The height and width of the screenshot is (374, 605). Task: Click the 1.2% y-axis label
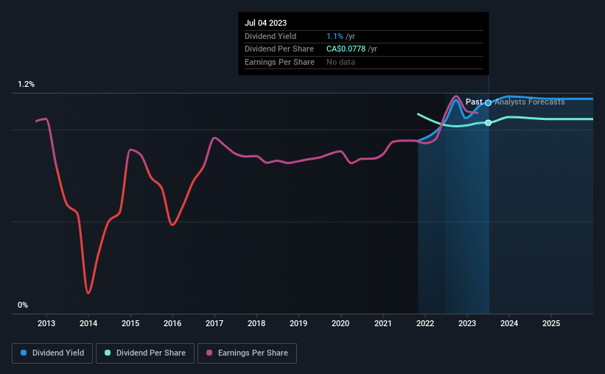point(27,85)
